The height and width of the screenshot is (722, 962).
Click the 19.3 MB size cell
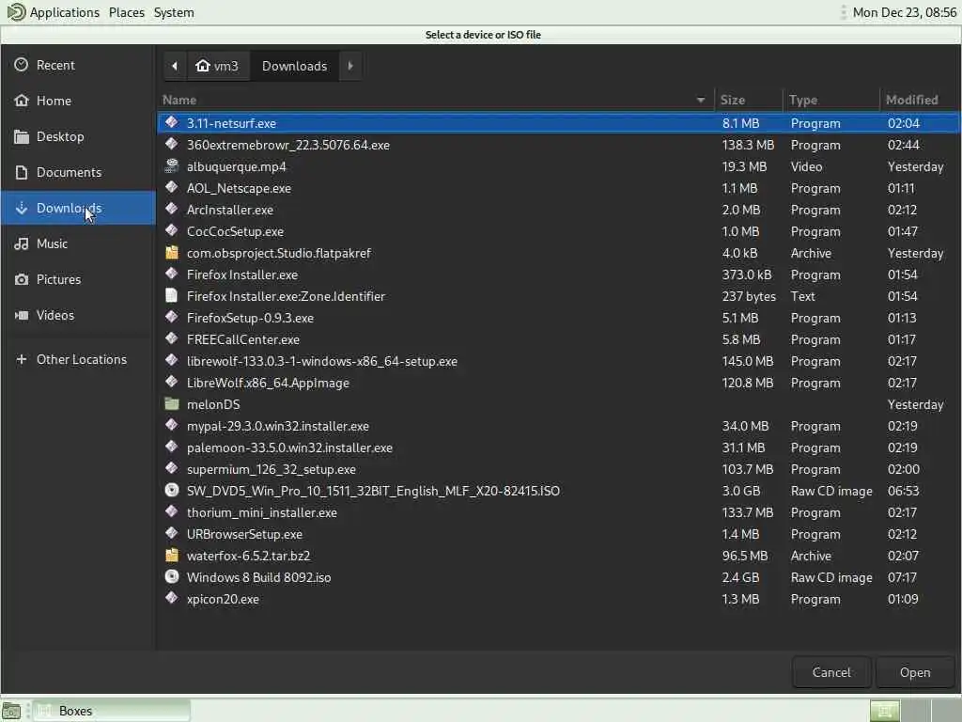pos(744,166)
